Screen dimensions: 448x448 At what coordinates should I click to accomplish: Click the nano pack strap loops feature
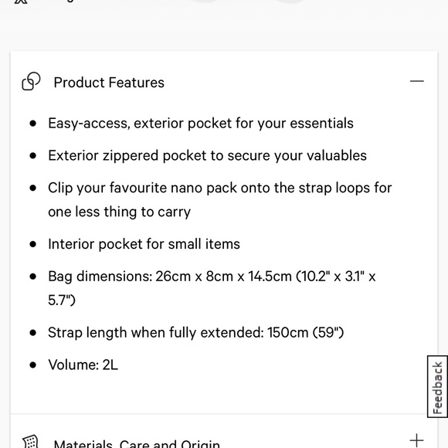[x=219, y=200]
